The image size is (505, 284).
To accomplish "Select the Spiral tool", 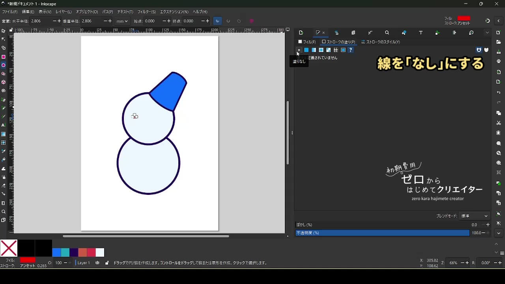I will (x=4, y=91).
